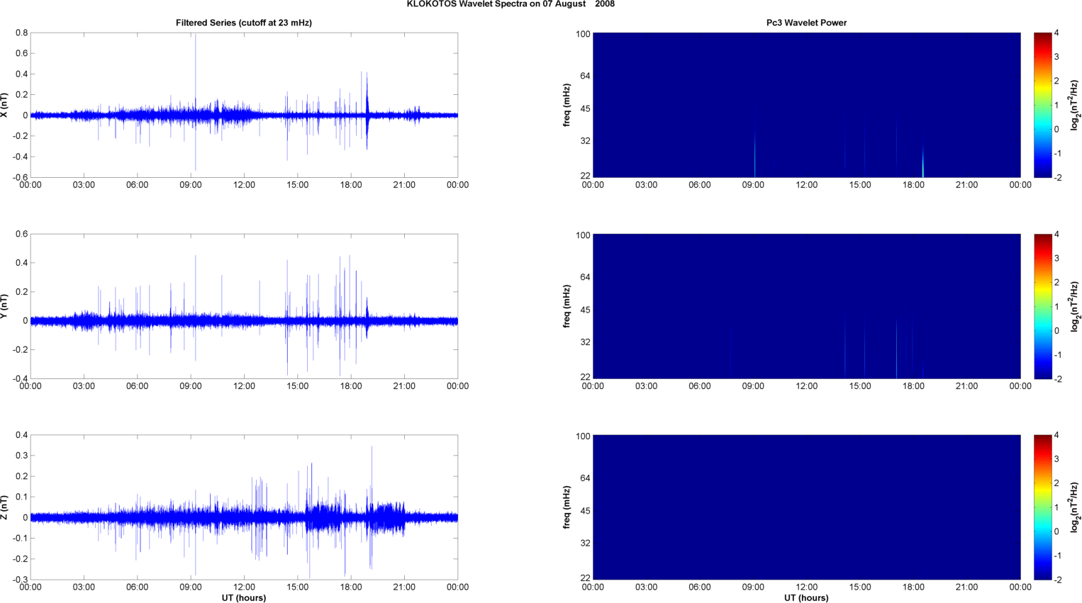
Task: Click the colorbar beside the middle wavelet plot
Action: (x=1042, y=306)
